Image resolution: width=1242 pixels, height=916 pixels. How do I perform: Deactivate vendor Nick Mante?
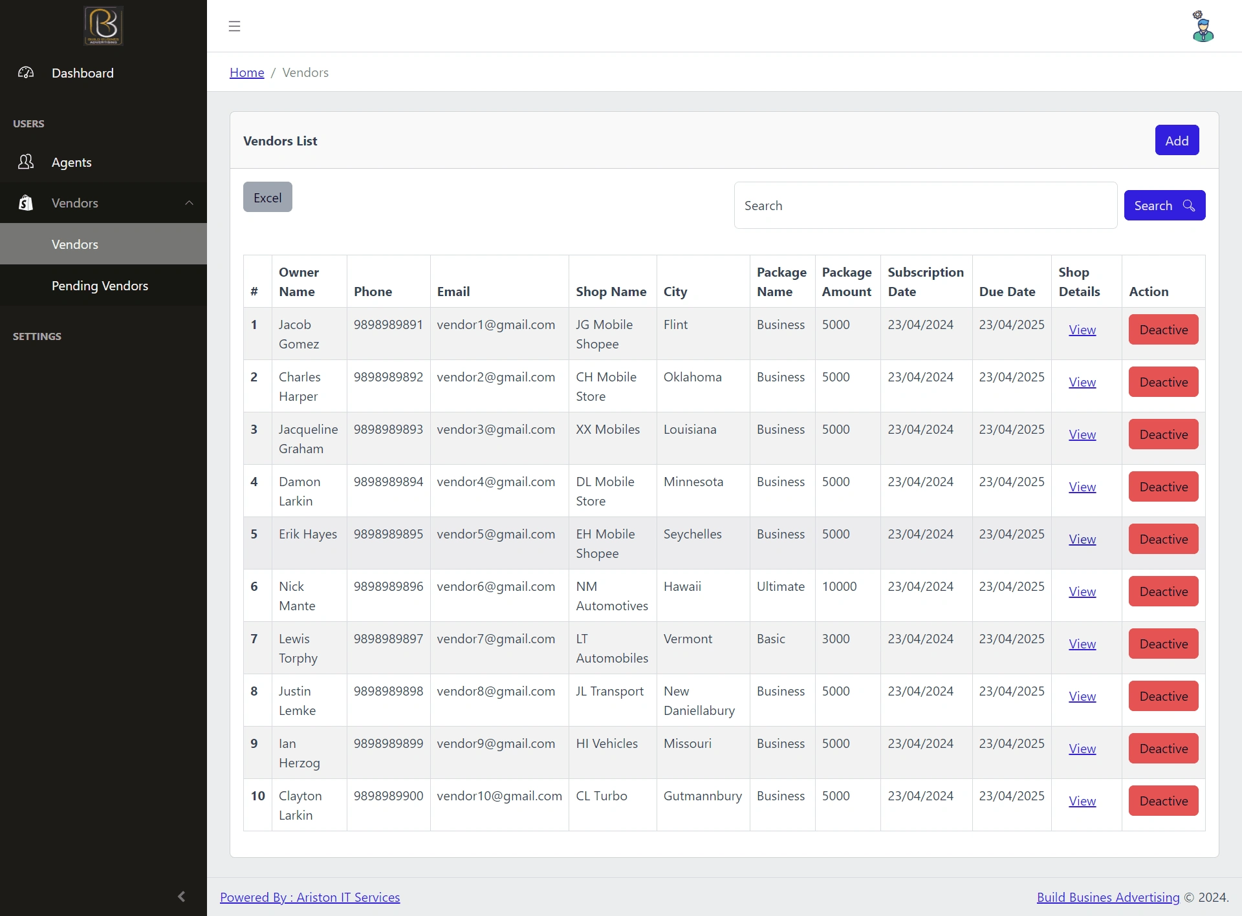[x=1163, y=591]
